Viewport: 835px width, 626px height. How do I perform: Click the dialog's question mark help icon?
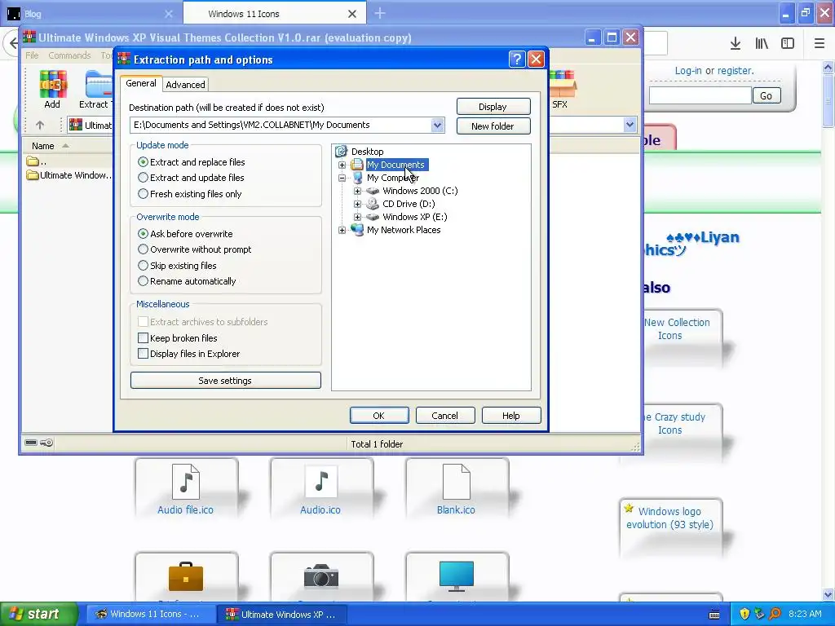516,60
